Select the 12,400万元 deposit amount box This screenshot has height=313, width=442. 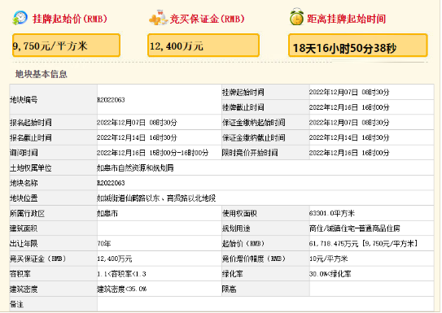203,46
